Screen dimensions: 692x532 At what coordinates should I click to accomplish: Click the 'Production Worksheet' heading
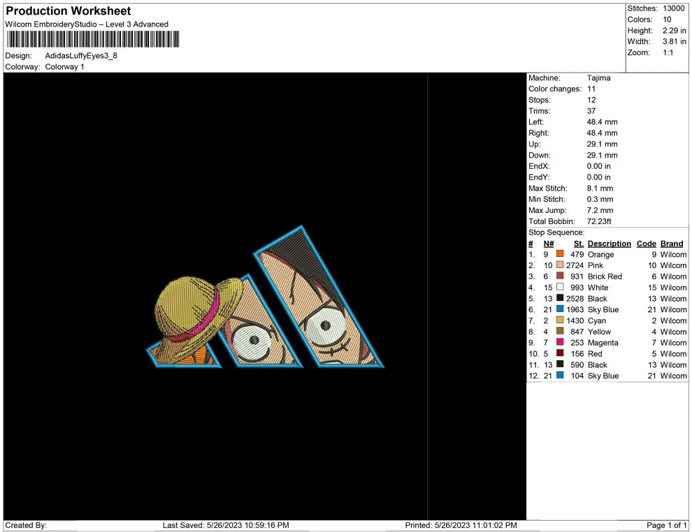pos(69,11)
